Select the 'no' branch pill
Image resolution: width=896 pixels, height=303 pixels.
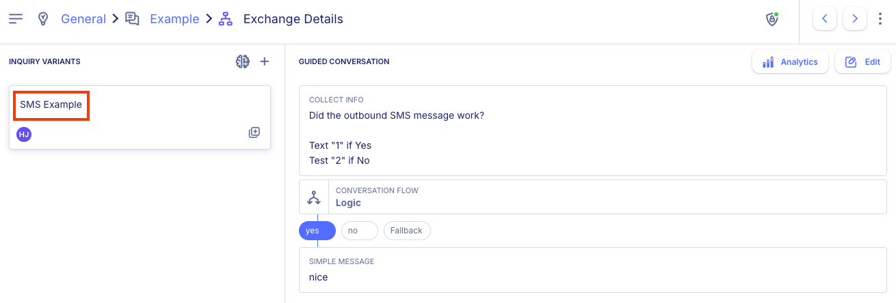click(360, 231)
